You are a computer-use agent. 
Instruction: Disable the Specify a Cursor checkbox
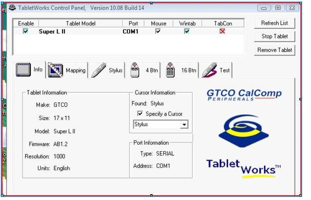point(140,114)
